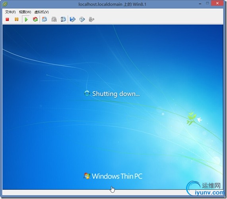
Task: Maximize the Win8.1 console window
Action: click(208, 3)
